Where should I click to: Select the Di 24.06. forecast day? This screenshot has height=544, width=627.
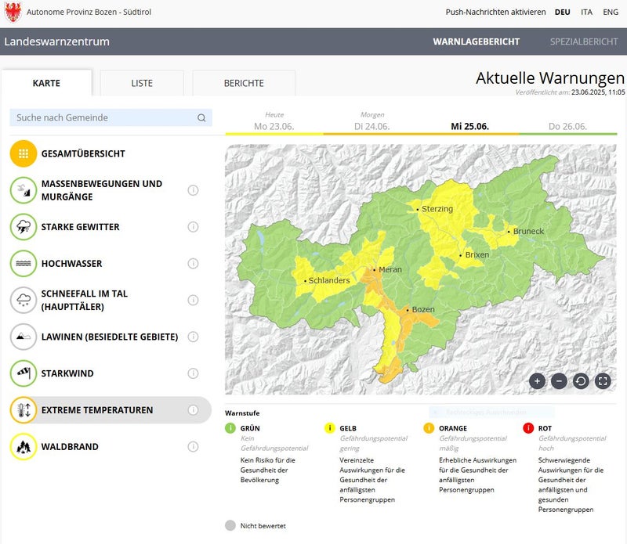coord(372,126)
